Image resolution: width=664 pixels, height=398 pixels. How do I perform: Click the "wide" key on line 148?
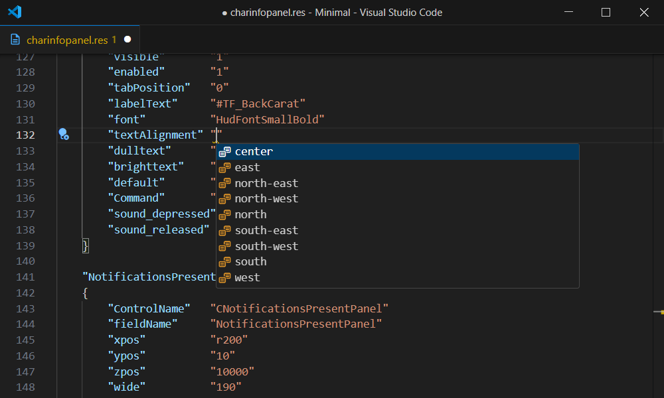[127, 387]
